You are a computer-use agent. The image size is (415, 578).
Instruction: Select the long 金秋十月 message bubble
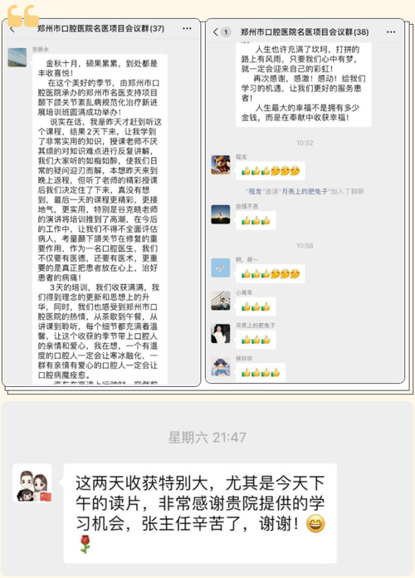tap(100, 219)
